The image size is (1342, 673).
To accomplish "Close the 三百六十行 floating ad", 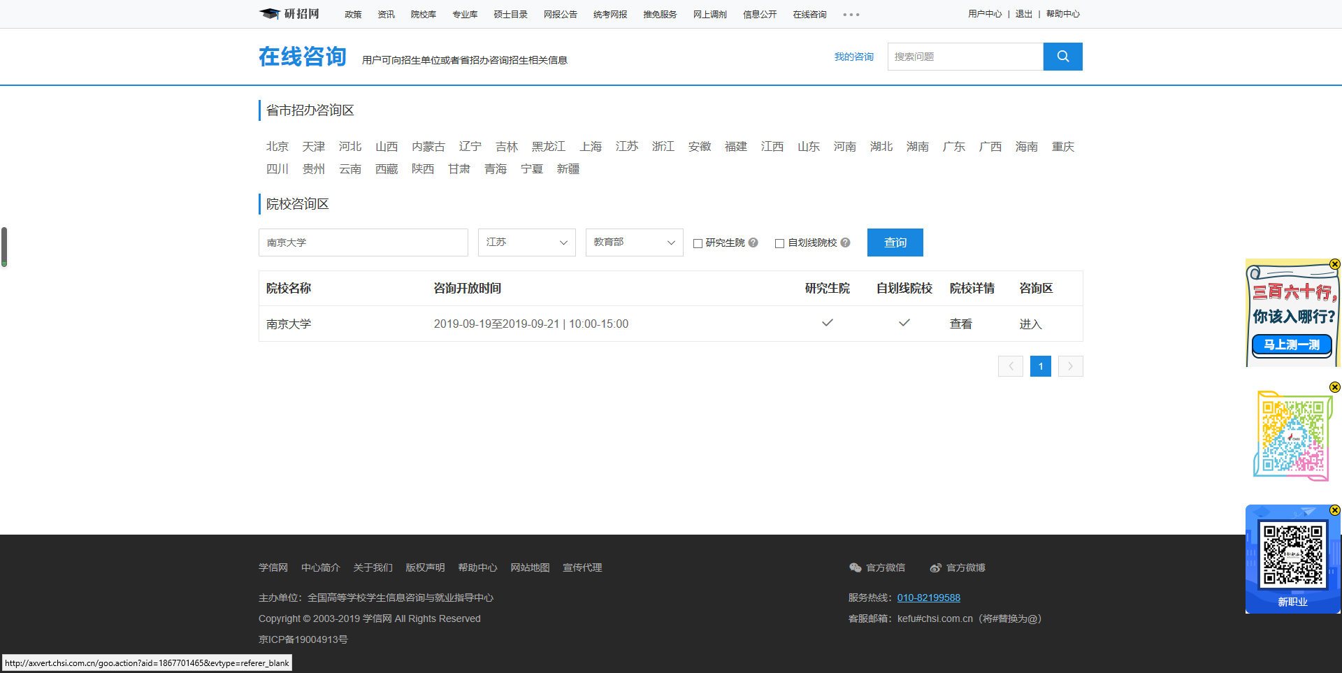I will click(1334, 264).
